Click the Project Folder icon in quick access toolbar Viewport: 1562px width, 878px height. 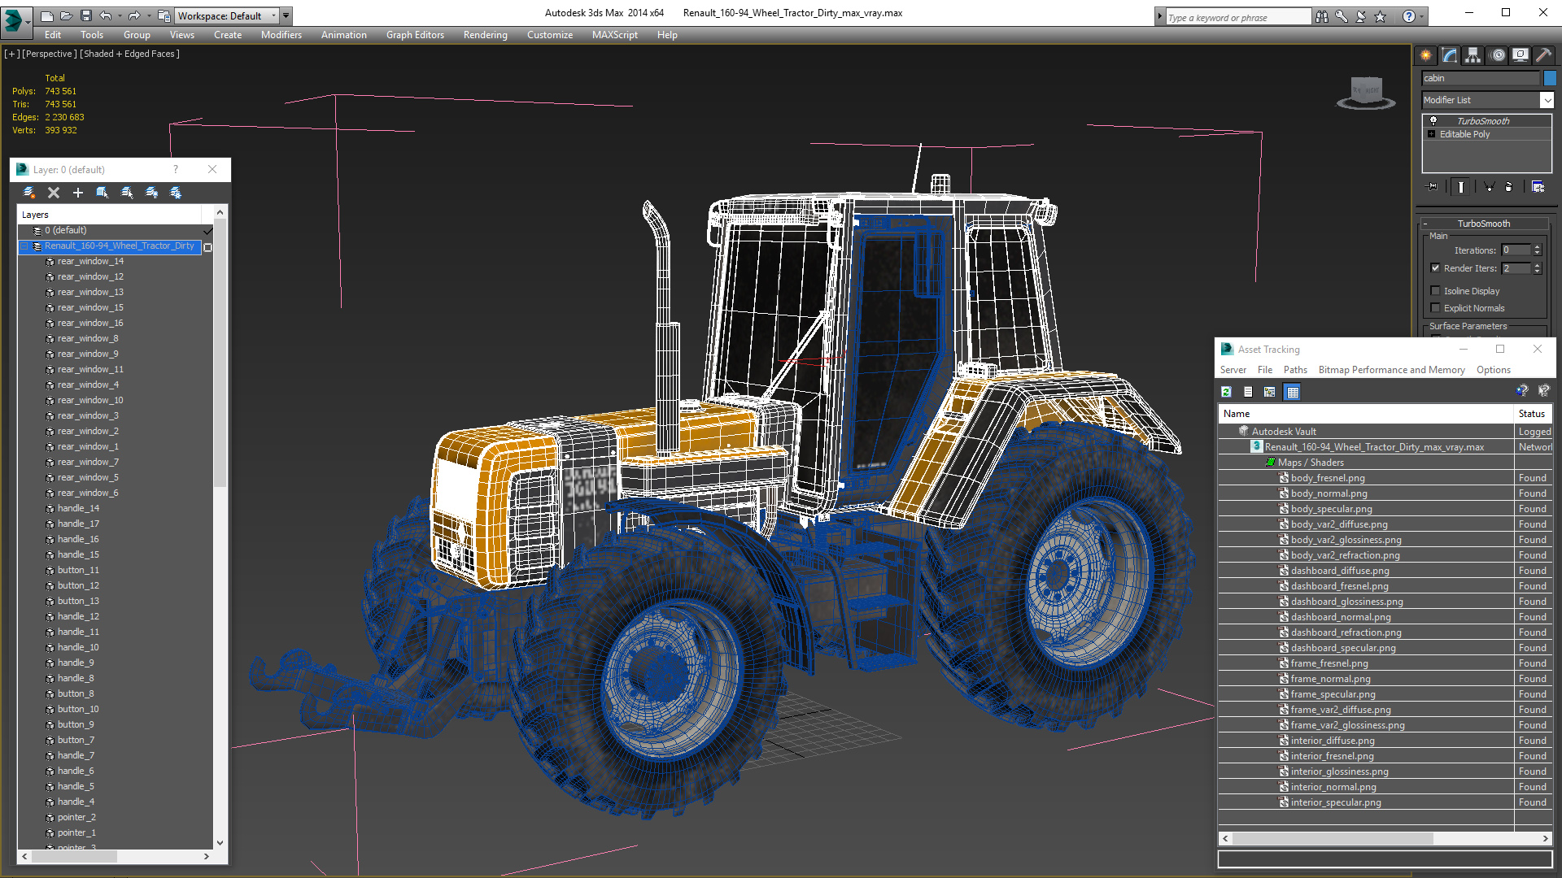coord(164,15)
